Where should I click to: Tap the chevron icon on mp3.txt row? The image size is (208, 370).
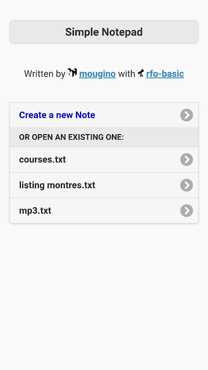click(x=187, y=210)
